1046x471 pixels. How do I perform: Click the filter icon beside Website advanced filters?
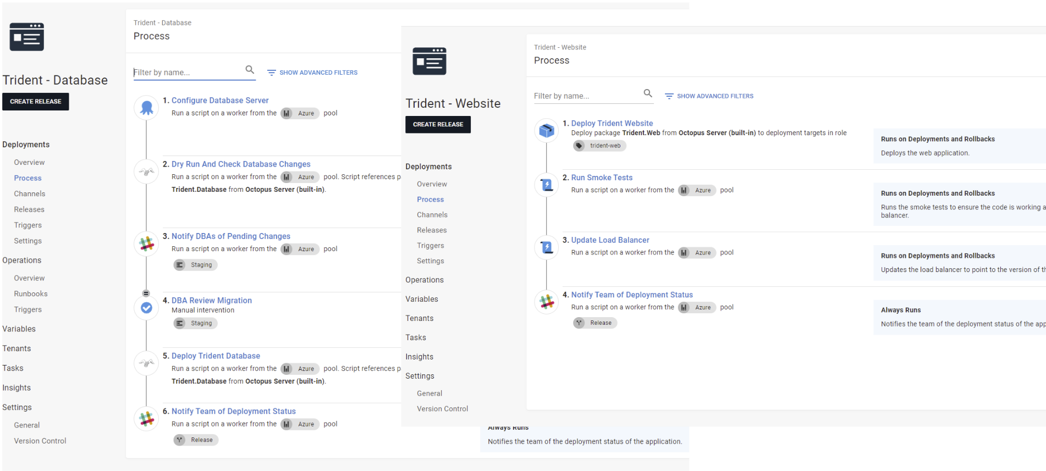coord(669,96)
